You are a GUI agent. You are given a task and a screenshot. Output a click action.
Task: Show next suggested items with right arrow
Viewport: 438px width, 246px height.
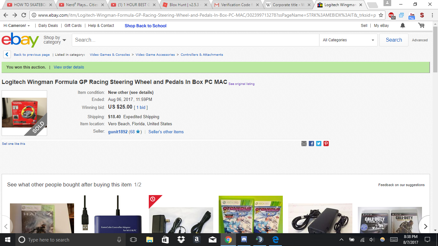point(425,226)
